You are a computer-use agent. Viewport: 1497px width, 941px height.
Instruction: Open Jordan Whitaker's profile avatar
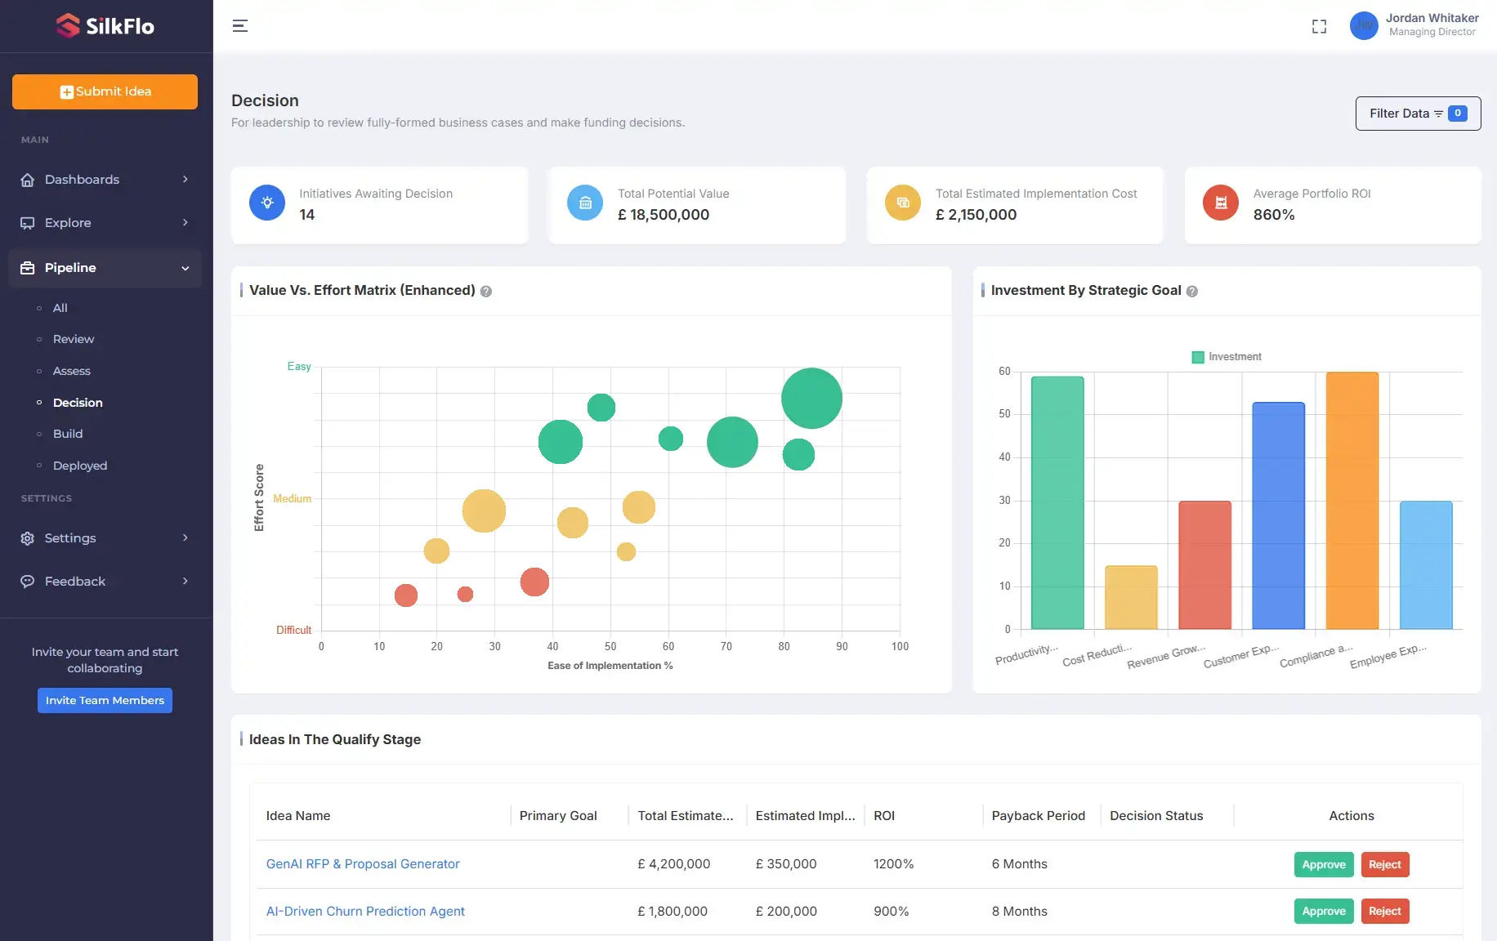1364,26
